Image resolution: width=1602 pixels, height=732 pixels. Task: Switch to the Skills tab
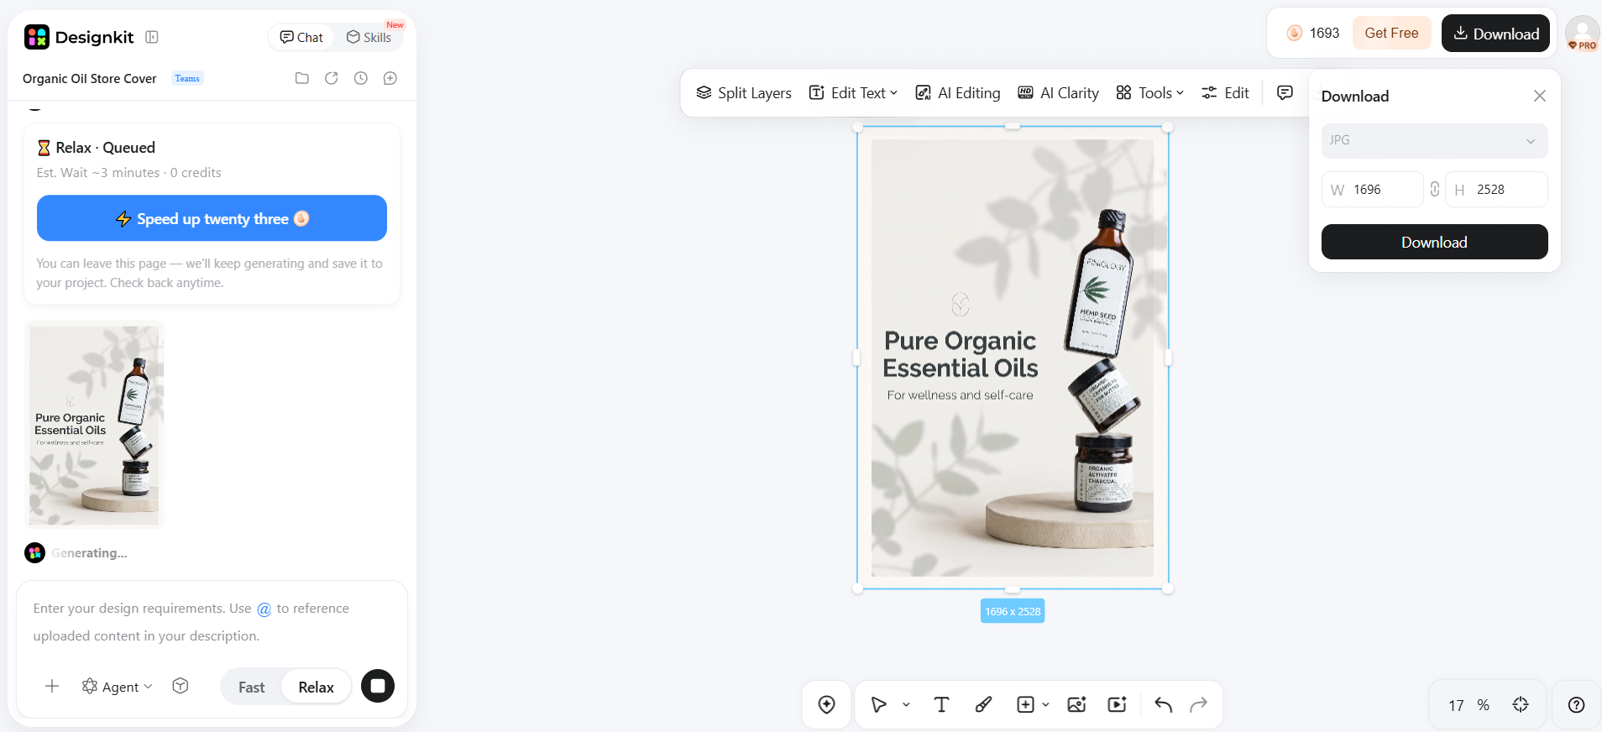tap(369, 37)
